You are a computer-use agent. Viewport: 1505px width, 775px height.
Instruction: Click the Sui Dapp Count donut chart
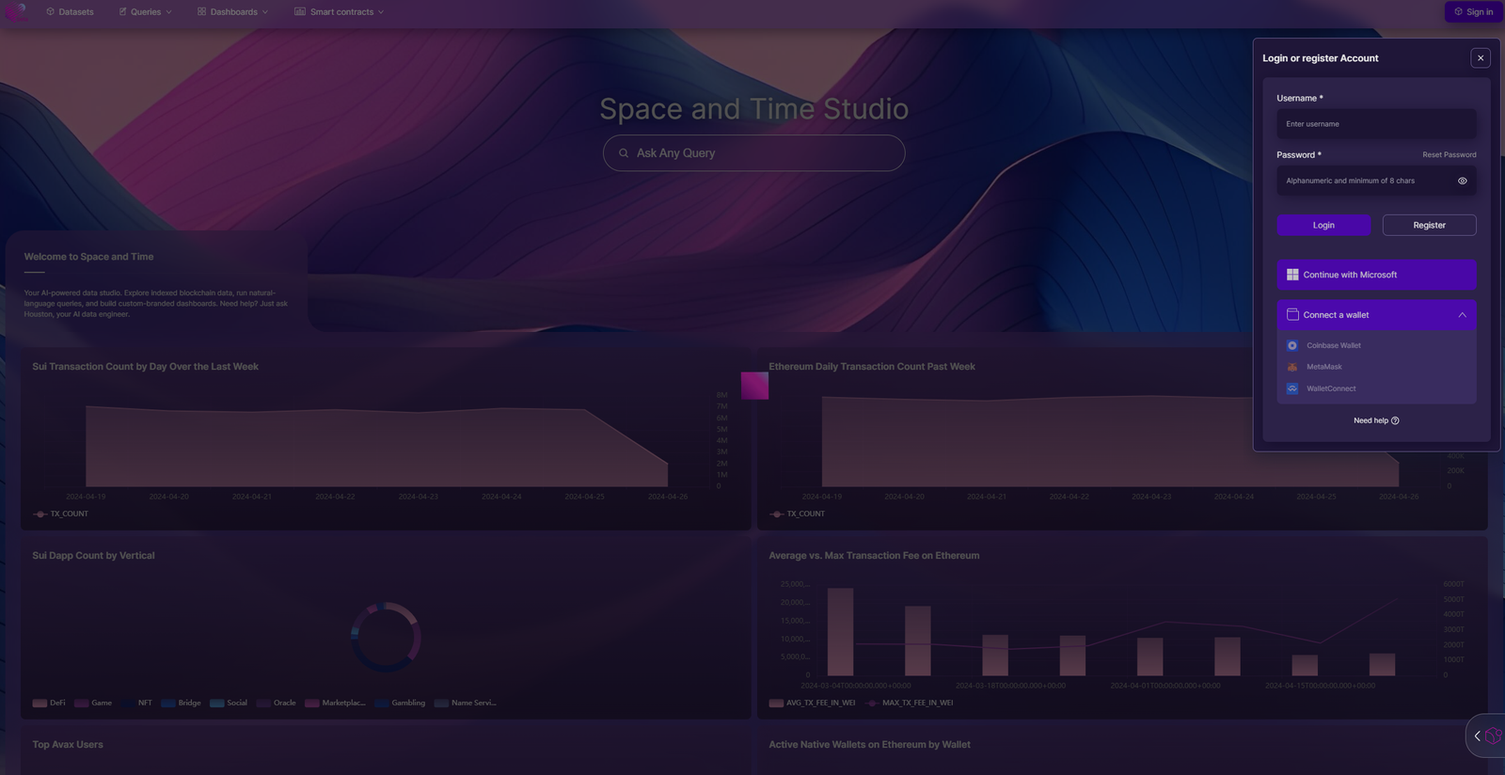386,637
